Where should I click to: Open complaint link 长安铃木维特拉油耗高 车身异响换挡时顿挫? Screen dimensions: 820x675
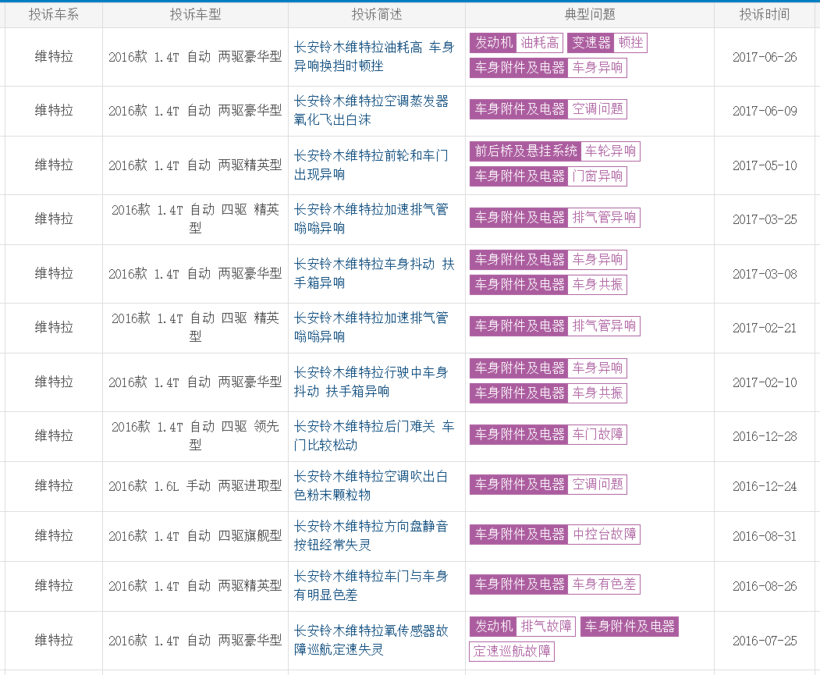click(374, 56)
